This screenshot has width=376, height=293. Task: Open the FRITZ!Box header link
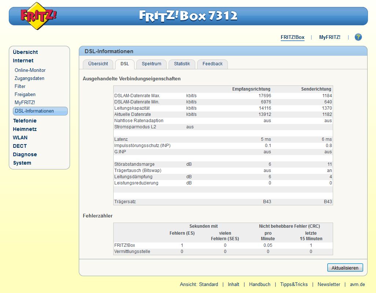292,37
